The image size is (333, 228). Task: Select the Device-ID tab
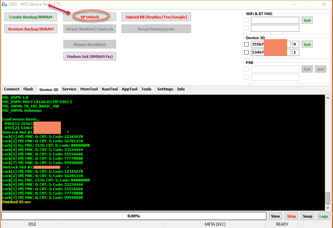tap(49, 89)
